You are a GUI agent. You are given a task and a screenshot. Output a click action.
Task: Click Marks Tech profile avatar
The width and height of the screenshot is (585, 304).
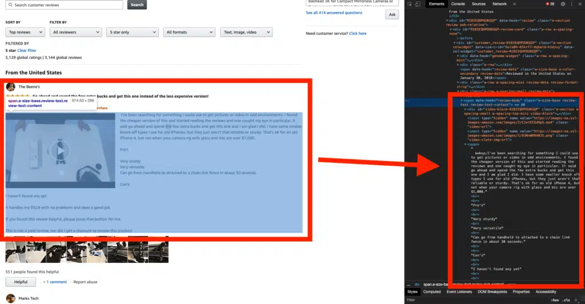[x=10, y=298]
